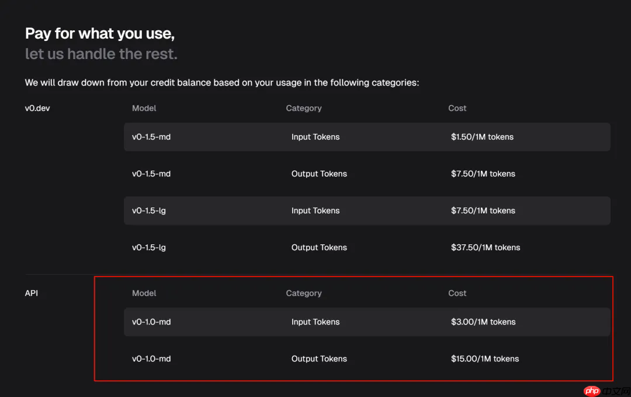Click the v0-1.0-md Input Tokens row
The image size is (631, 397).
[367, 322]
